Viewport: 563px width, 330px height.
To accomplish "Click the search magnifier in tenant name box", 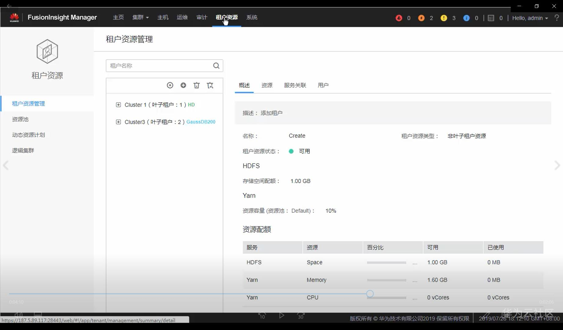I will coord(216,66).
